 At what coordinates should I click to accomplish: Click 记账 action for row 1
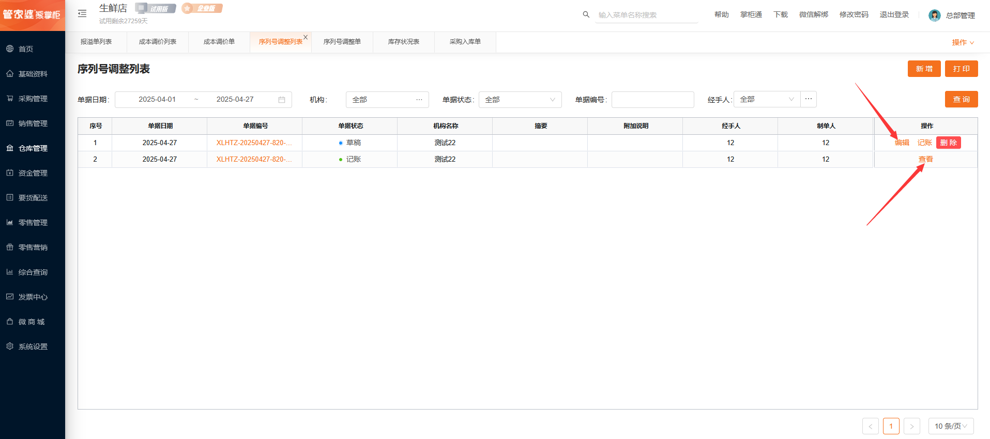point(924,143)
